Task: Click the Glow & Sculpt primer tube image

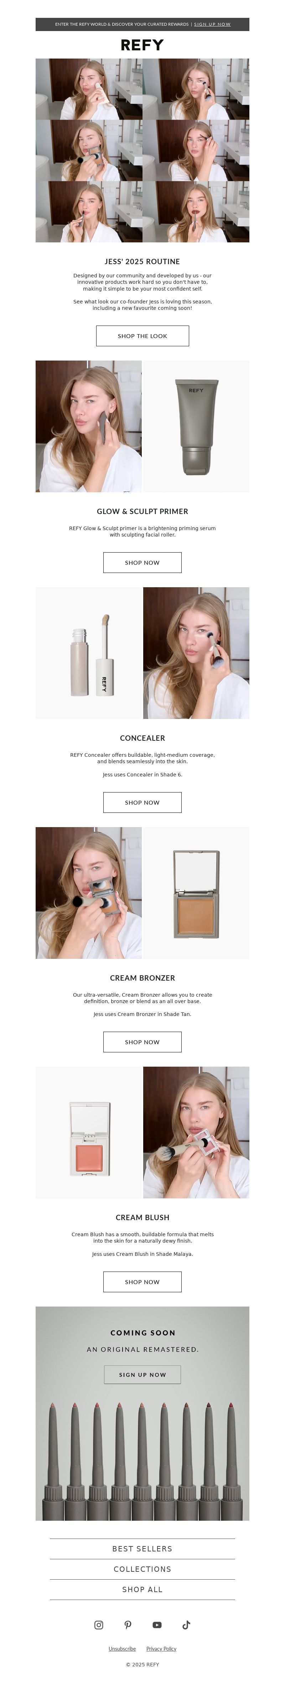Action: [x=196, y=426]
